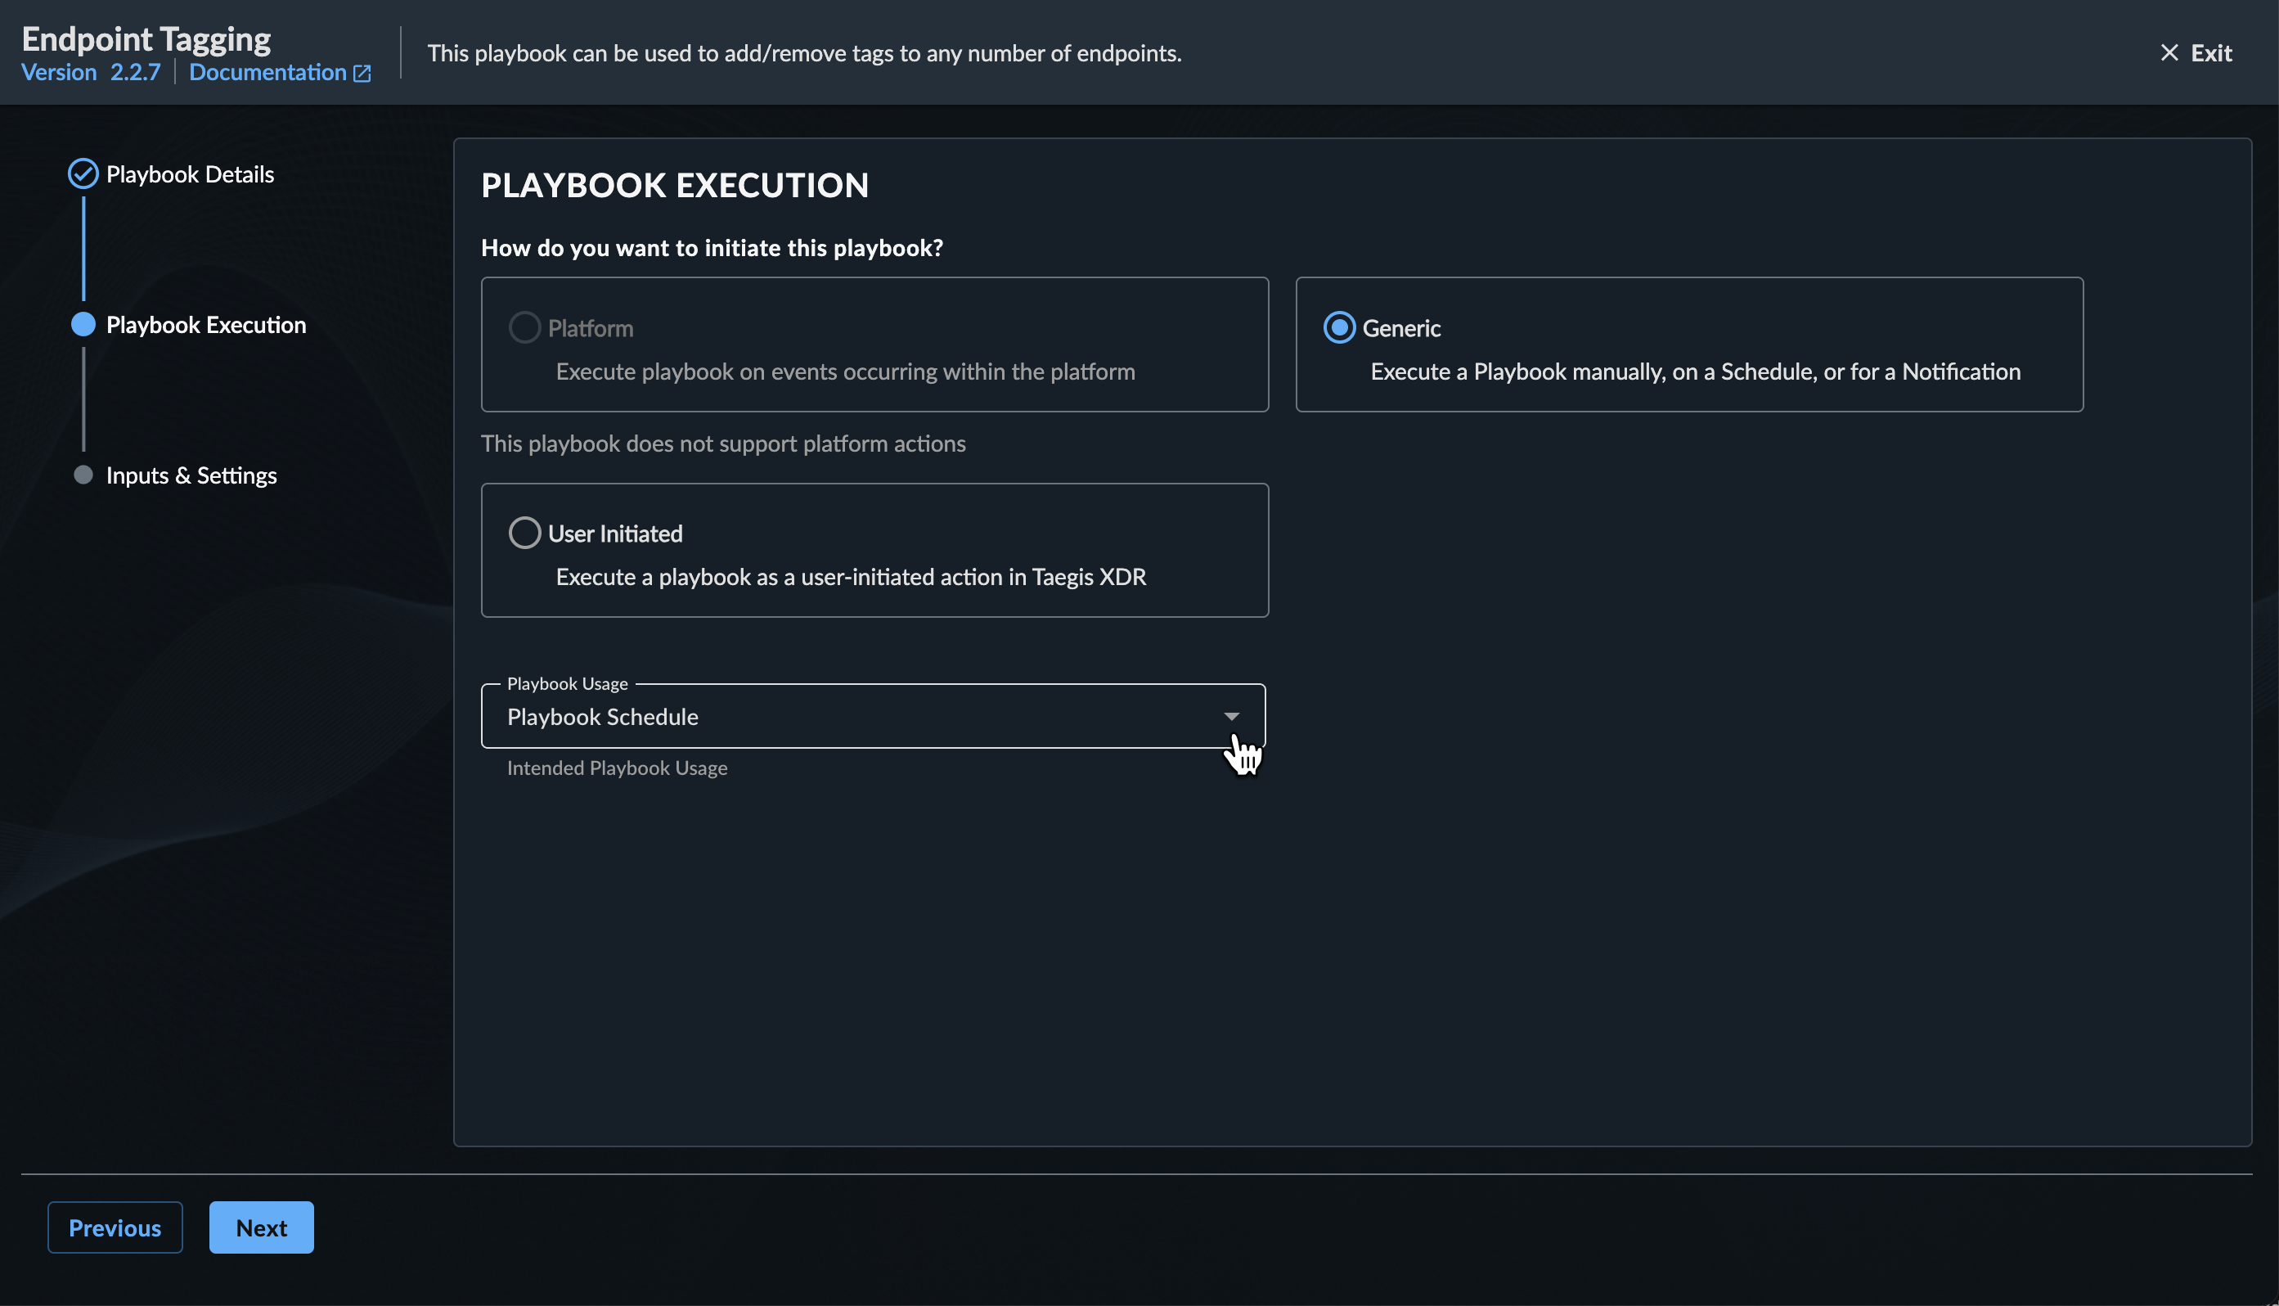Click the Next button
Screen dimensions: 2279x1306
pyautogui.click(x=262, y=1227)
